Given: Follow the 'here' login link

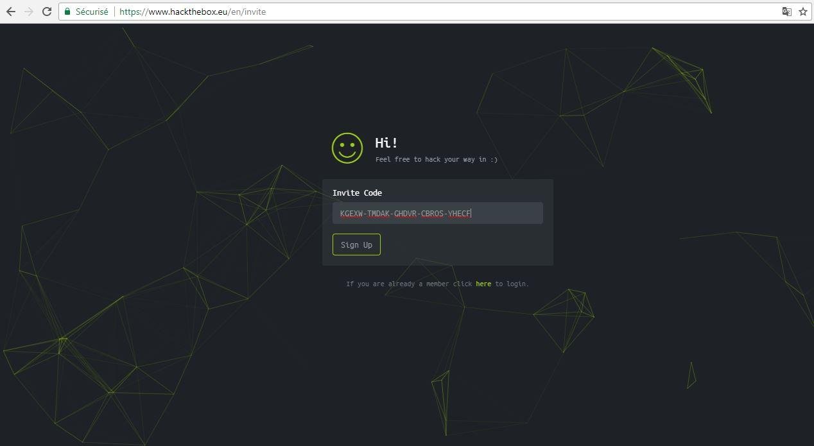Looking at the screenshot, I should click(483, 284).
